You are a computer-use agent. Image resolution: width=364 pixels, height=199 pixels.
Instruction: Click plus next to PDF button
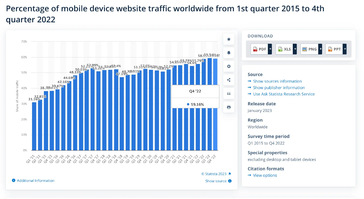[270, 49]
